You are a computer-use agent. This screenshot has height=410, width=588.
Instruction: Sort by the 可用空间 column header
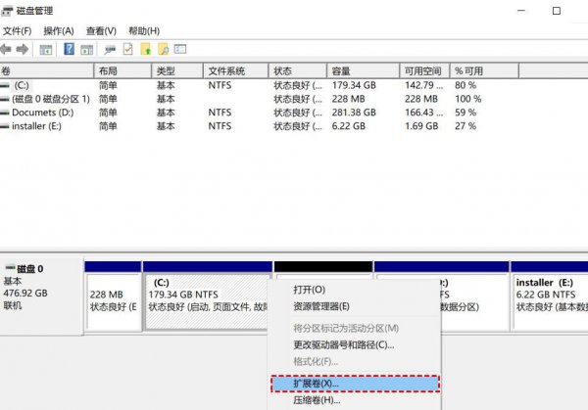pos(424,70)
